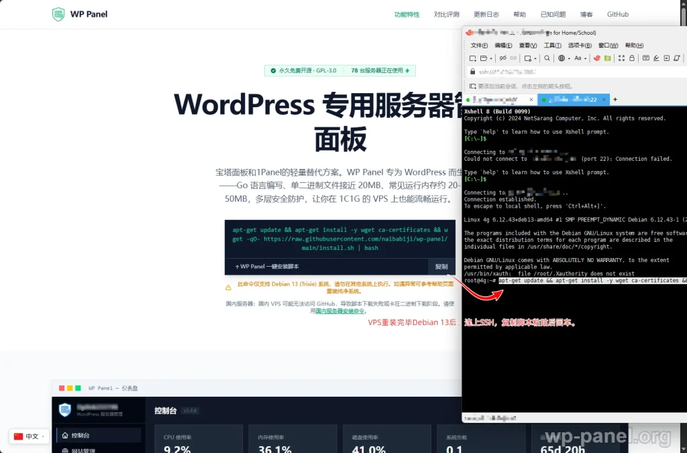Open the 选项卡(B) menu in Xshell

coord(580,46)
